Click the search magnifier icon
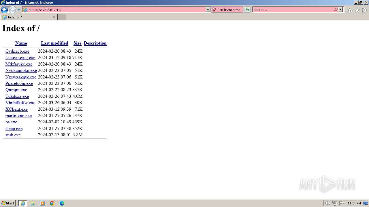Screen dimensions: 369x207 click(336, 10)
